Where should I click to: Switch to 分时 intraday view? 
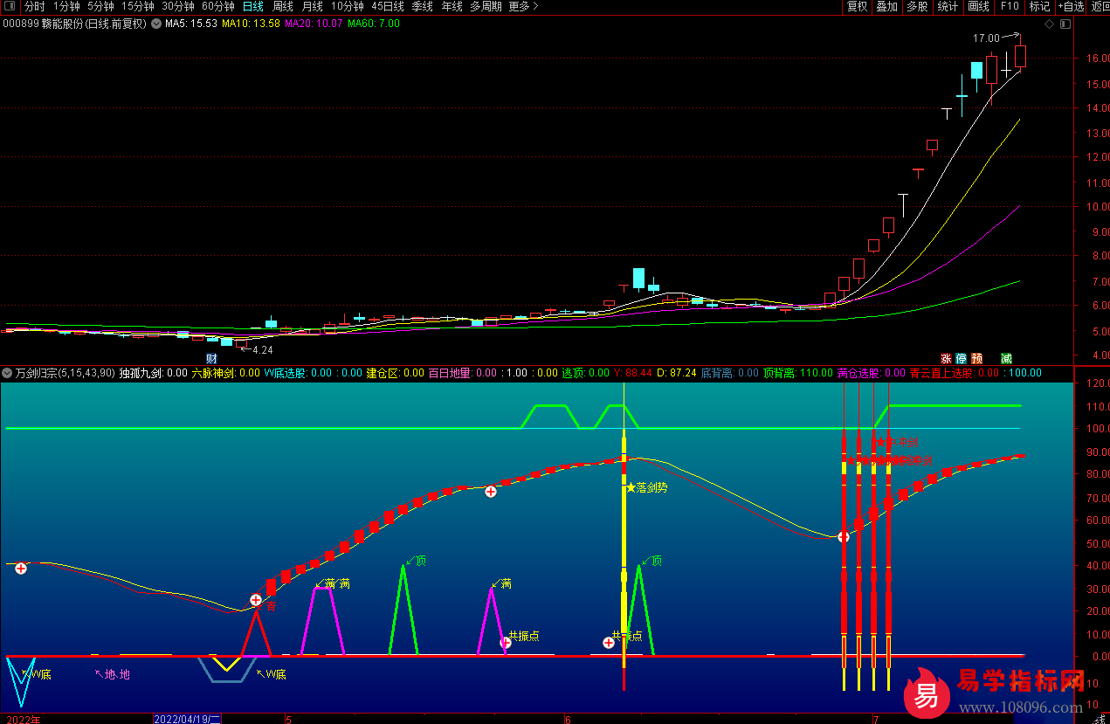click(34, 6)
